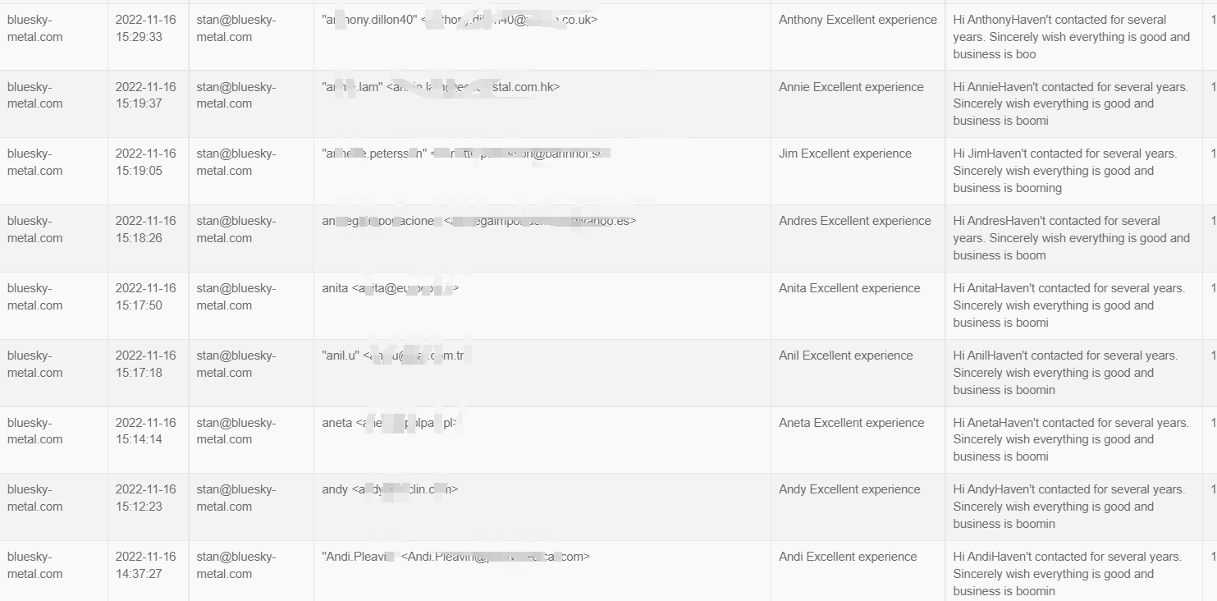Screen dimensions: 1217x601
Task: Select the "Anthony Excellent experience" subject cell
Action: (x=858, y=20)
